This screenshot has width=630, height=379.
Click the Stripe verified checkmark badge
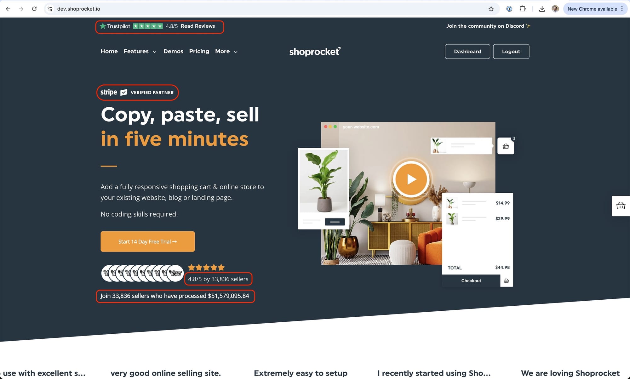tap(124, 92)
